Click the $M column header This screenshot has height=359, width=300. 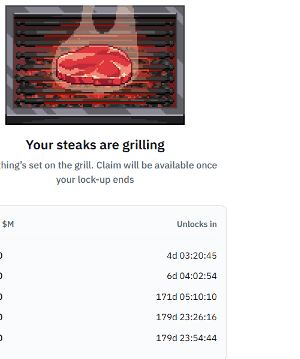pos(8,224)
